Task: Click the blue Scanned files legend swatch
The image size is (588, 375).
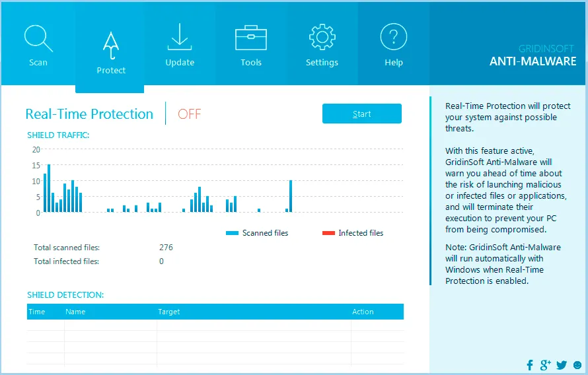Action: click(232, 233)
